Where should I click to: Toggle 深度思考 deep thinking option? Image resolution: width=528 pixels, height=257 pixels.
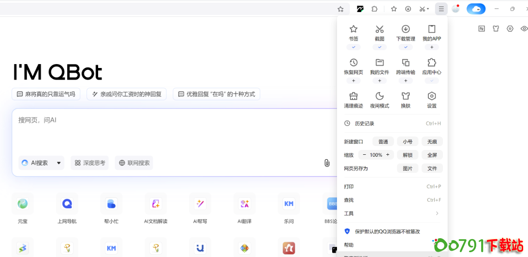coord(89,163)
